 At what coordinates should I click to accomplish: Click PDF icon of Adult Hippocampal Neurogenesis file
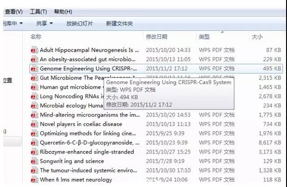click(x=34, y=50)
